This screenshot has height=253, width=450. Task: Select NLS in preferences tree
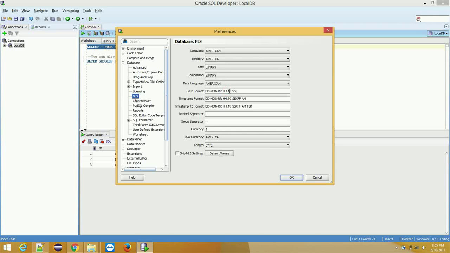point(135,96)
